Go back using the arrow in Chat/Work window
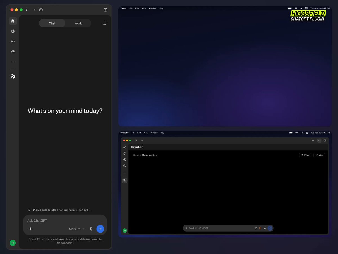This screenshot has height=254, width=338. point(27,10)
